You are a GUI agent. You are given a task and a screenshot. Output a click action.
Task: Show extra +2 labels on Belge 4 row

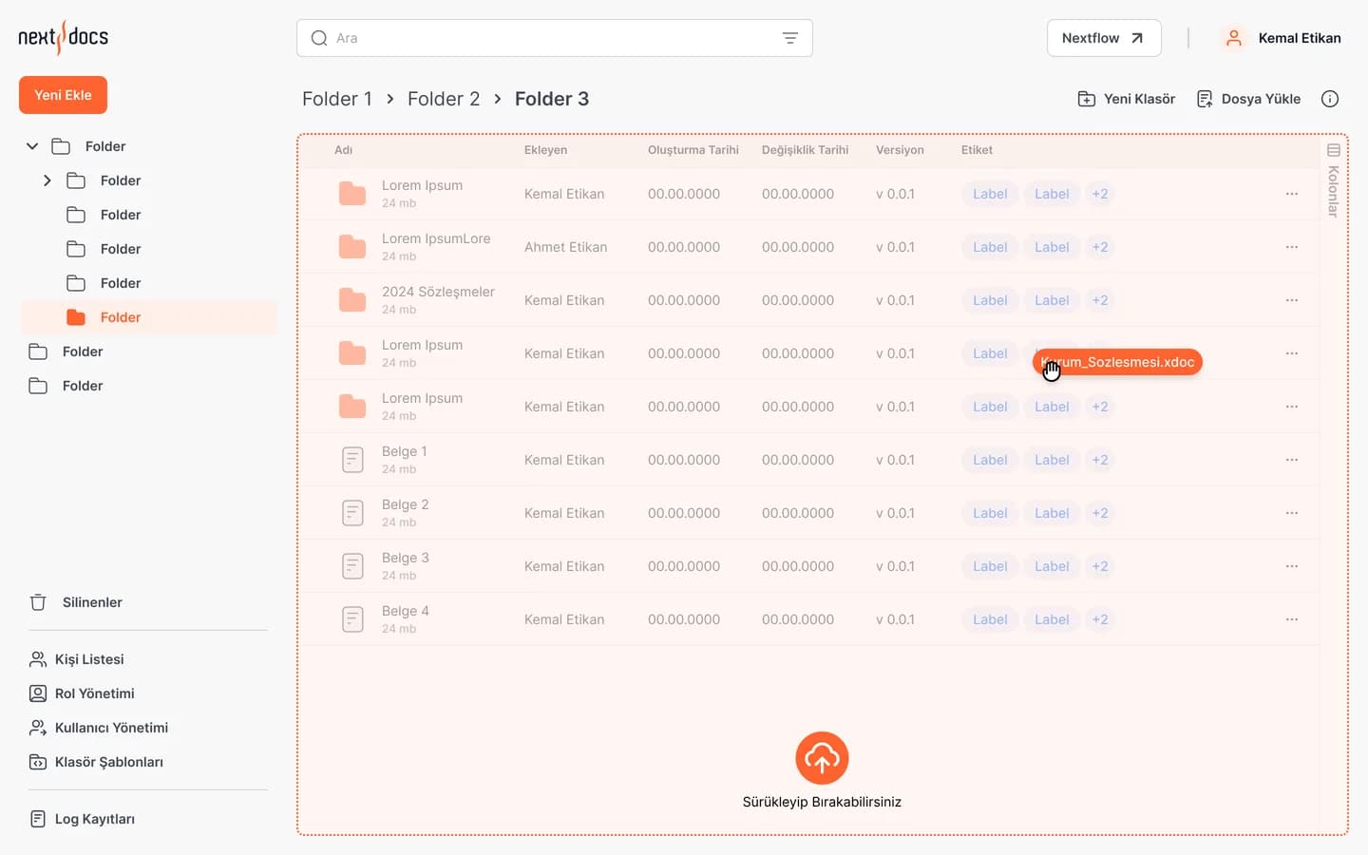1100,619
